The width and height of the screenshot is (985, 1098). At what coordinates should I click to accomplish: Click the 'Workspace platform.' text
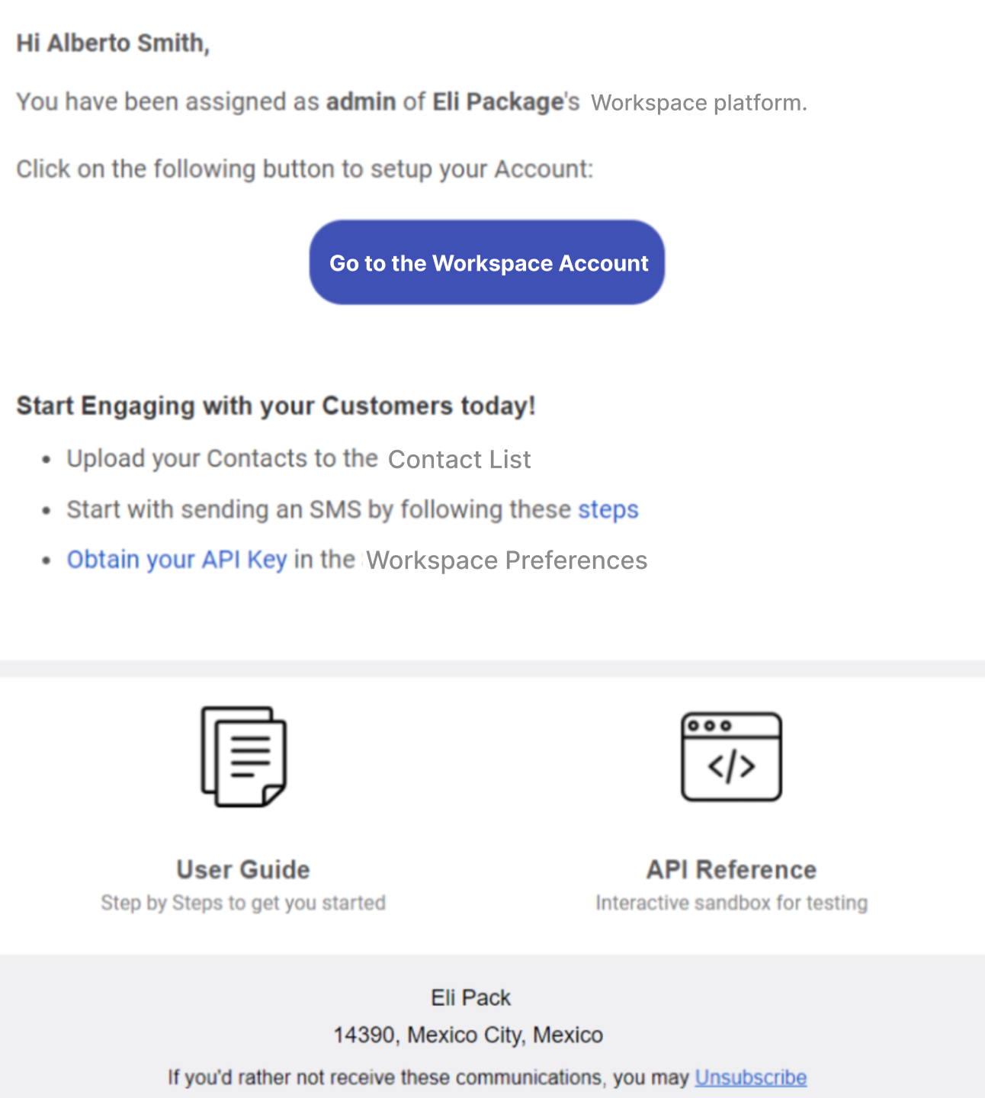tap(699, 102)
